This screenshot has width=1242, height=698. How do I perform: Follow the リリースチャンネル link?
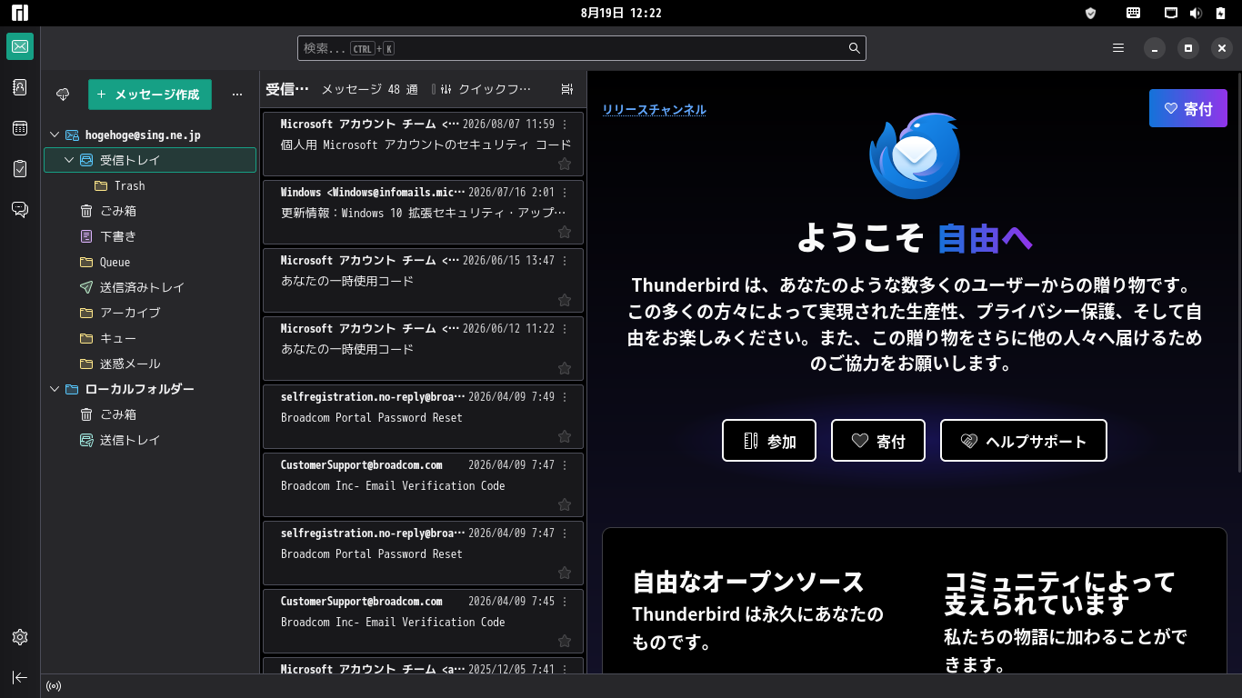pos(654,110)
